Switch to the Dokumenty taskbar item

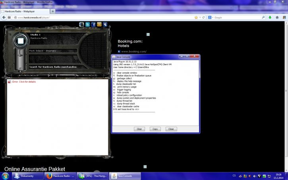coord(28,176)
